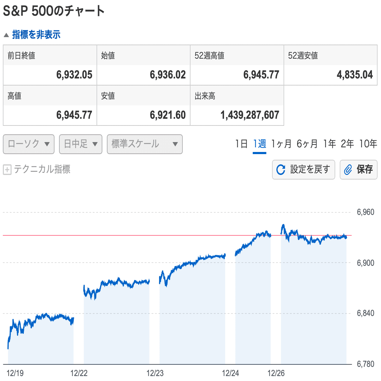This screenshot has height=381, width=381.
Task: Switch chart to 2年 range
Action: (x=347, y=144)
